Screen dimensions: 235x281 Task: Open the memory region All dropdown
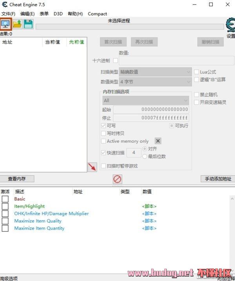point(146,101)
